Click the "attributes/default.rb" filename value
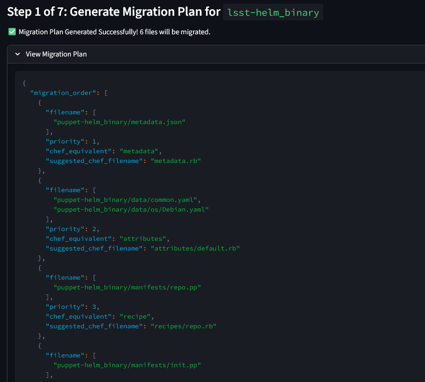The image size is (425, 382). pos(195,248)
